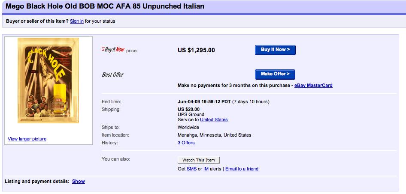406x194 pixels.
Task: Click the Menahga, Minnesota item location text
Action: [x=214, y=135]
